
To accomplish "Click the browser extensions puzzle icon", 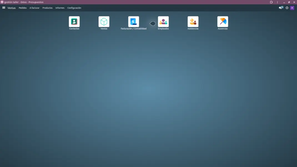I will pos(271,2).
